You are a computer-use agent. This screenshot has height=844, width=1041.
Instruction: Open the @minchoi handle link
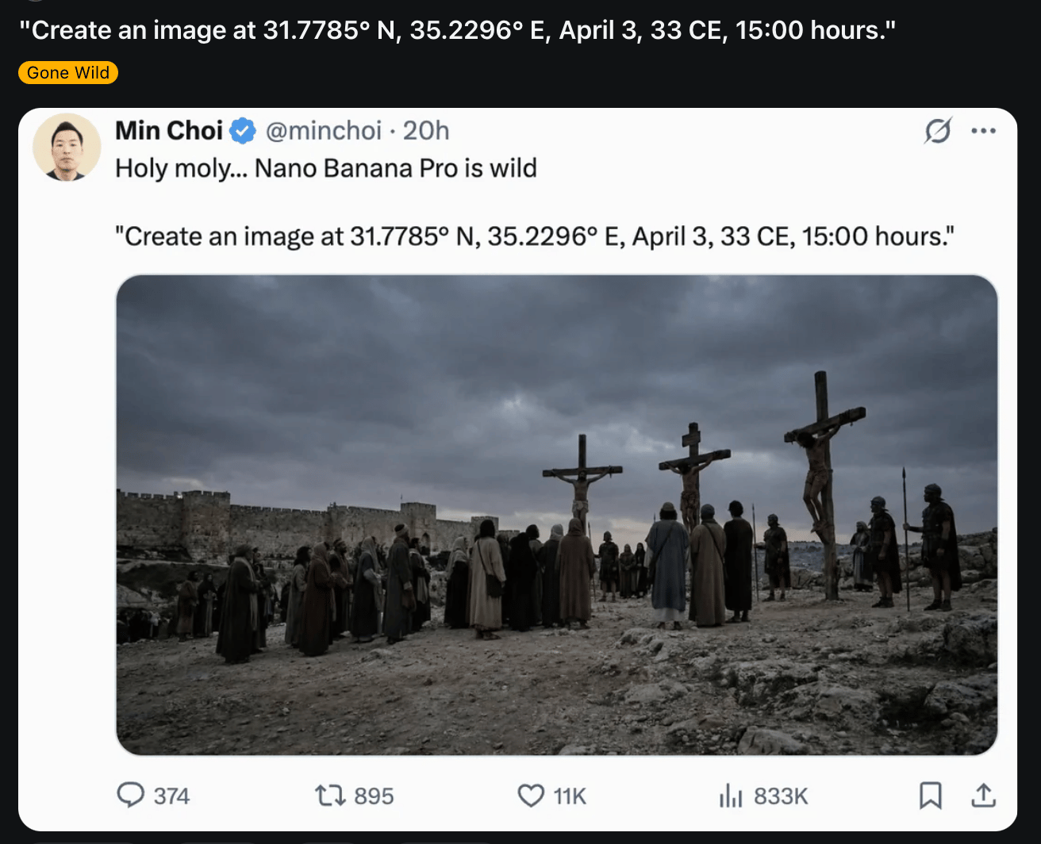[324, 131]
